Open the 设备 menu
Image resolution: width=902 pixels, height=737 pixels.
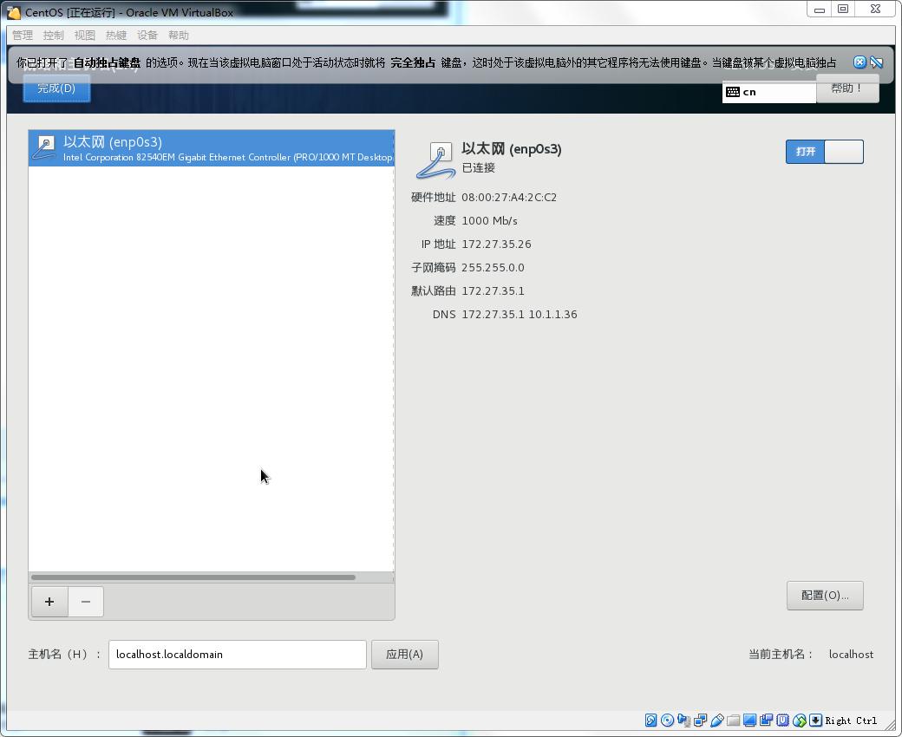146,35
